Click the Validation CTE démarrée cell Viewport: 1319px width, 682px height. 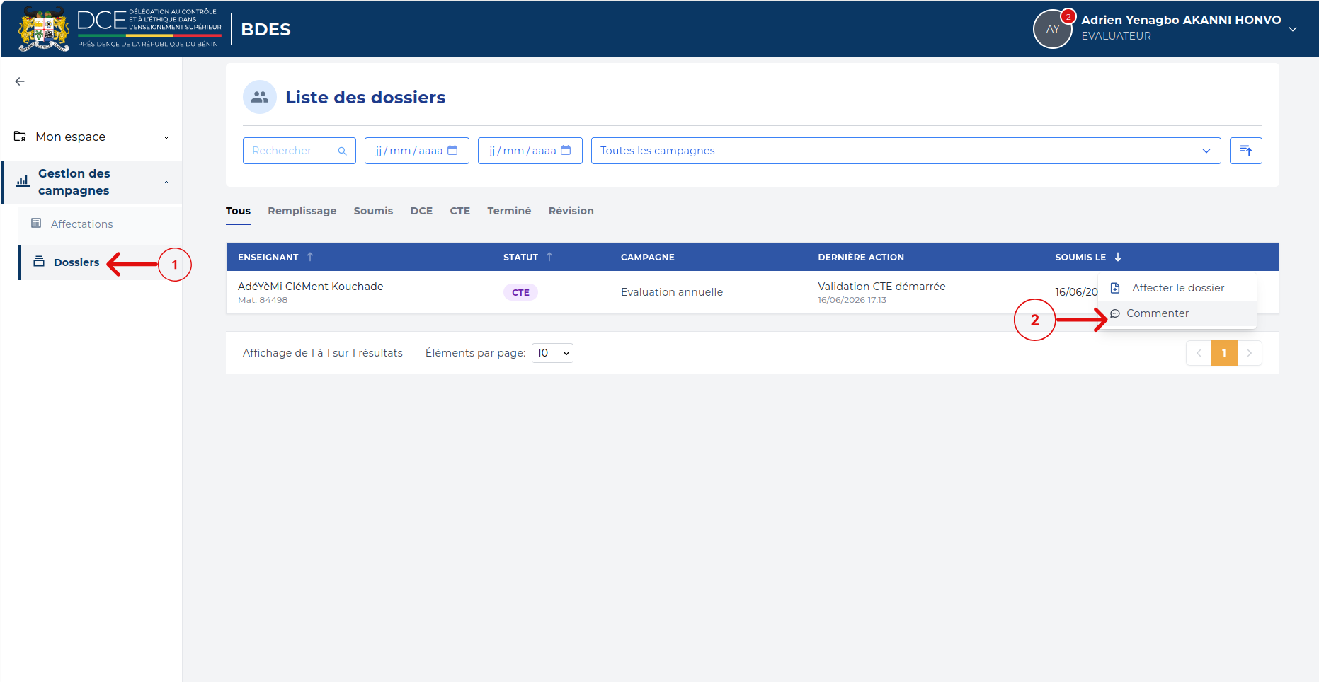(x=881, y=287)
